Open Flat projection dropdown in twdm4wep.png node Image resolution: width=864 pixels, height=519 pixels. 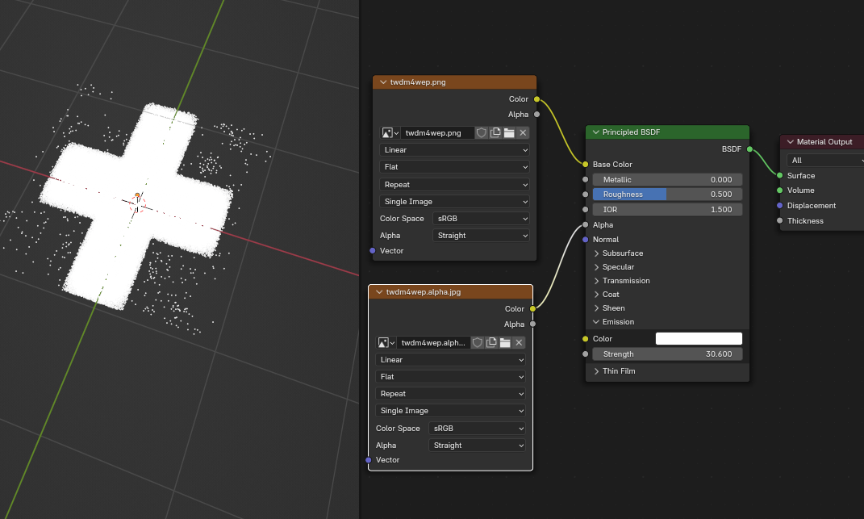pos(455,167)
